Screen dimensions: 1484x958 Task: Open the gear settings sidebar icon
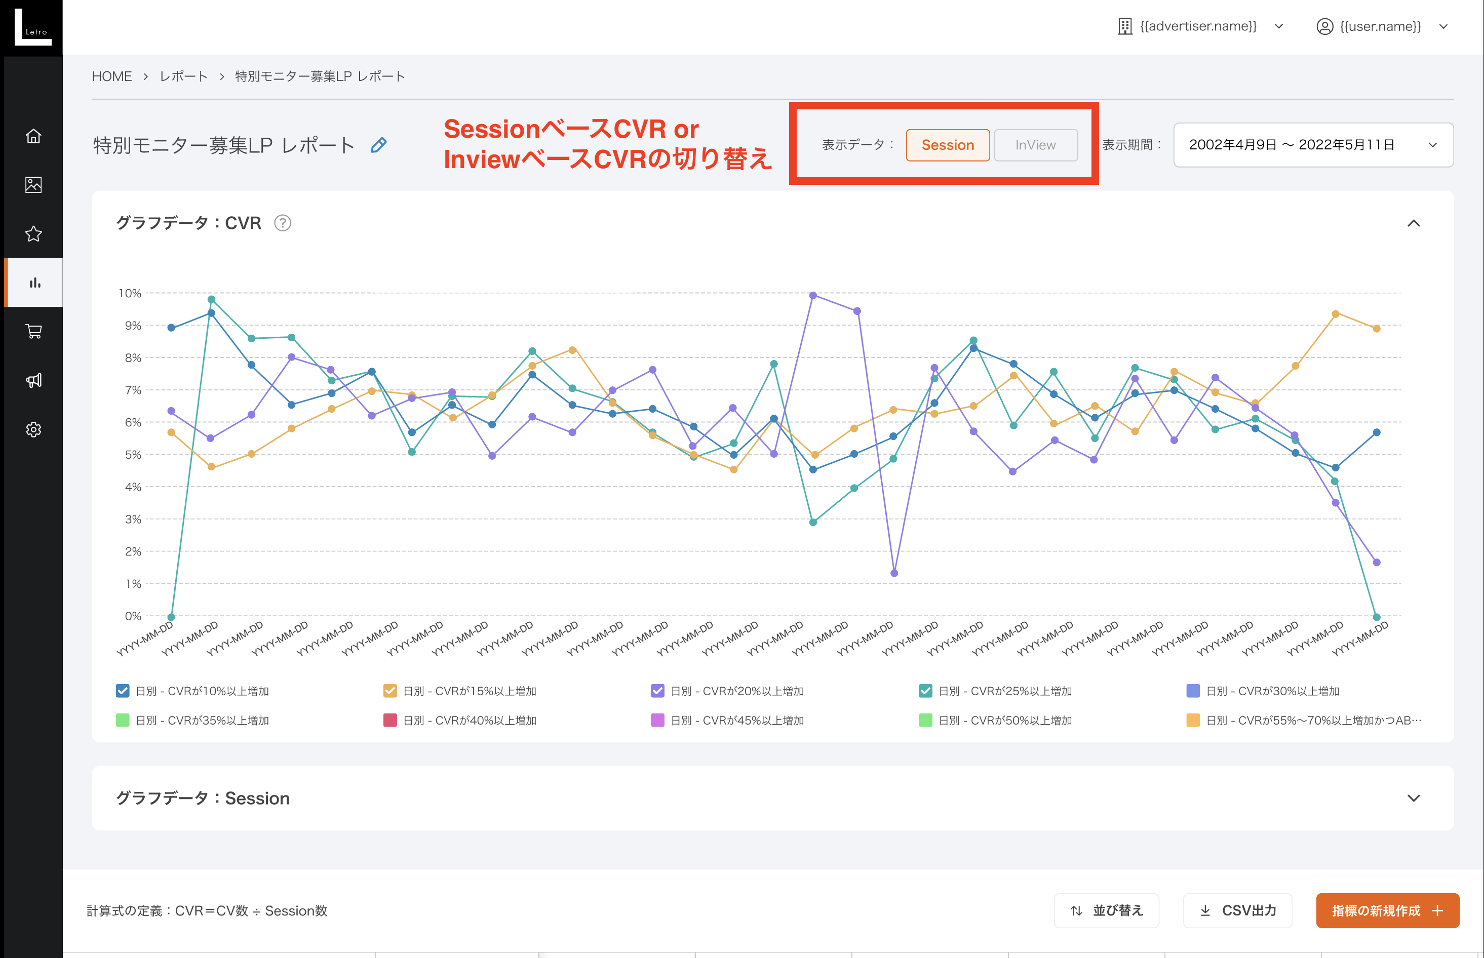point(33,429)
